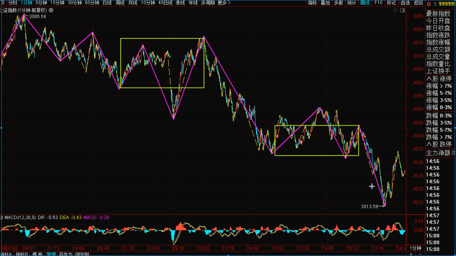Click the 模板 template tab

pos(37,254)
